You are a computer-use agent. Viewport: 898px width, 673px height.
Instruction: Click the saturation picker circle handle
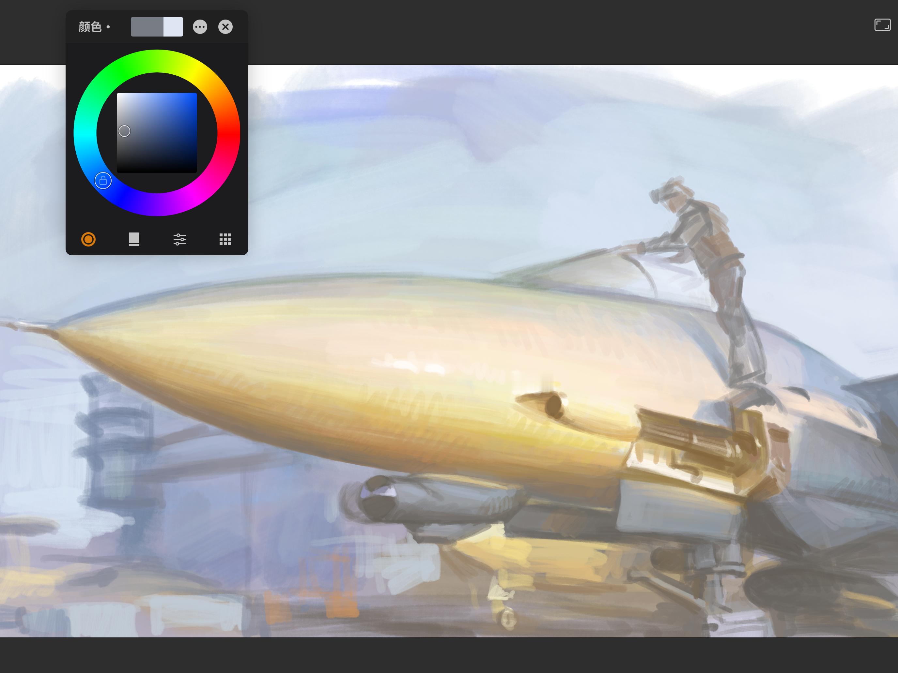(124, 131)
